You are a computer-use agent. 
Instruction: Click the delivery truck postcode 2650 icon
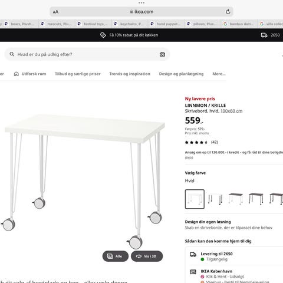point(264,35)
